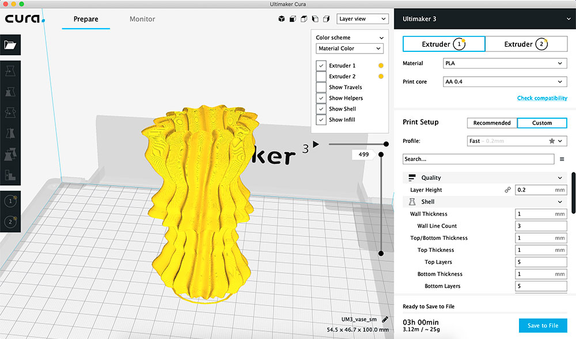The height and width of the screenshot is (339, 576).
Task: Switch to top camera view cube
Action: click(x=304, y=19)
